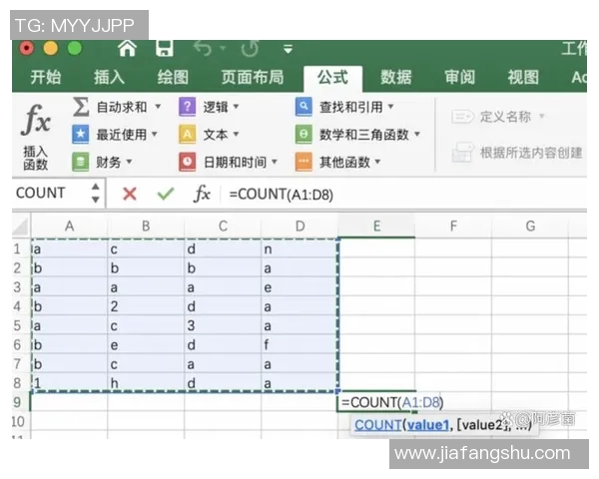
Task: Click the Home icon in title bar
Action: pos(127,49)
